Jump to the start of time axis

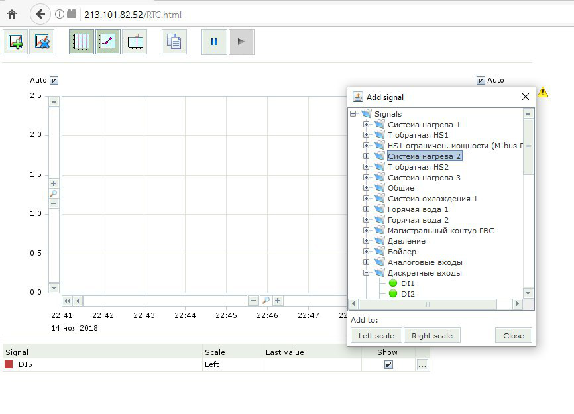pyautogui.click(x=68, y=301)
